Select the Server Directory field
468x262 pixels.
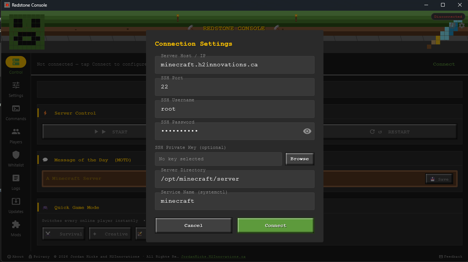click(x=234, y=179)
